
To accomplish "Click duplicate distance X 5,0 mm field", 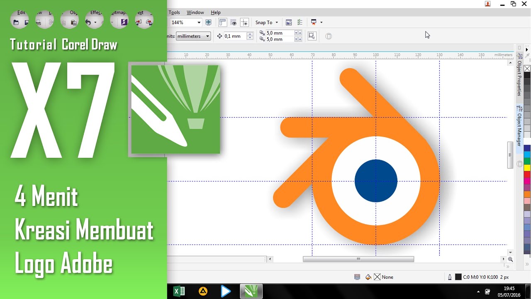I will coord(280,33).
